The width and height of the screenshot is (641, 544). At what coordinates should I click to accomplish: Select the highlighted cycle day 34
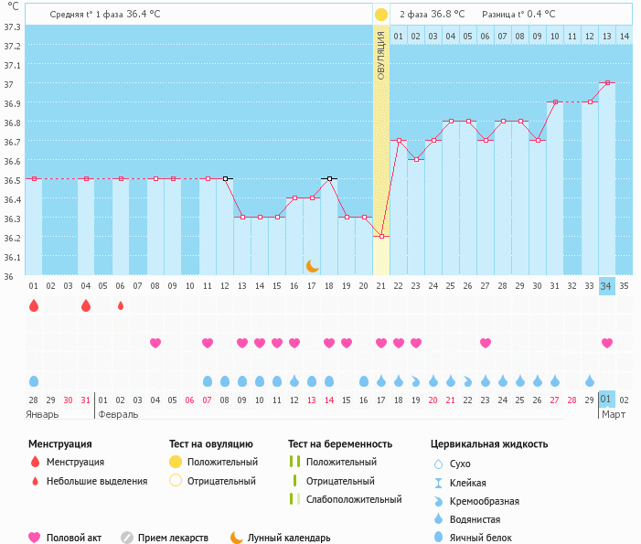pyautogui.click(x=606, y=285)
